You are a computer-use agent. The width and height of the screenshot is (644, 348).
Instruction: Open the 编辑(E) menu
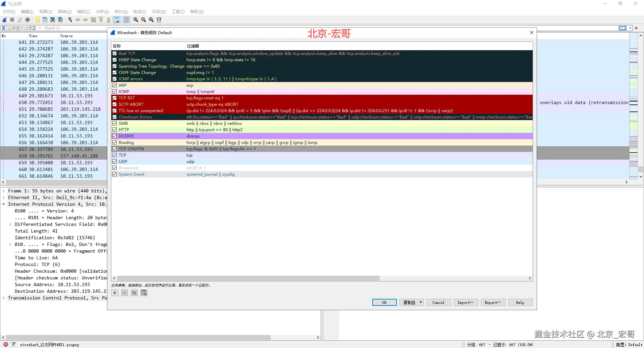click(x=27, y=12)
